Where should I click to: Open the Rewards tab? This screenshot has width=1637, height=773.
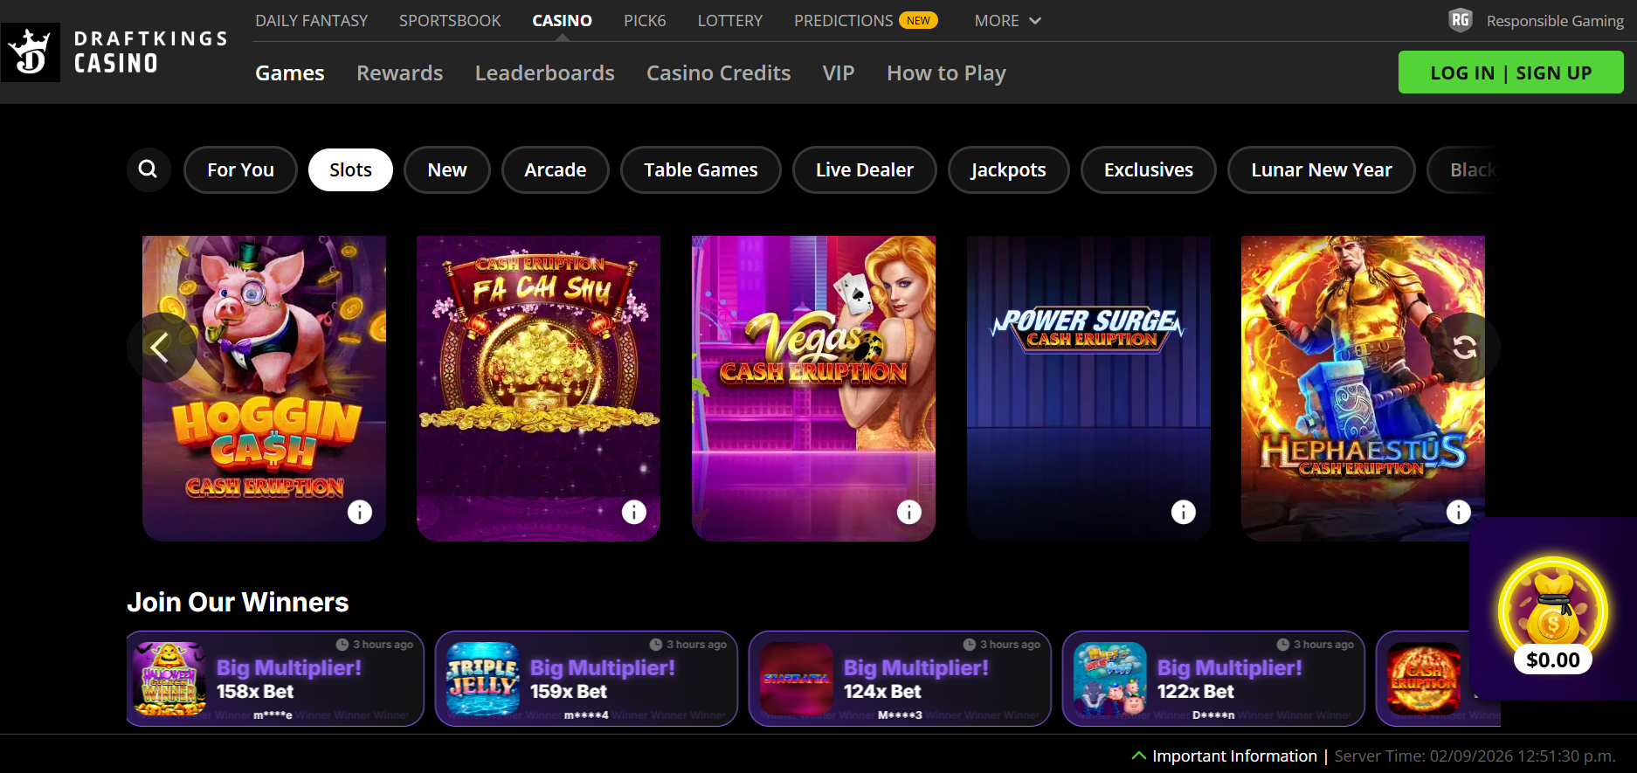[400, 73]
